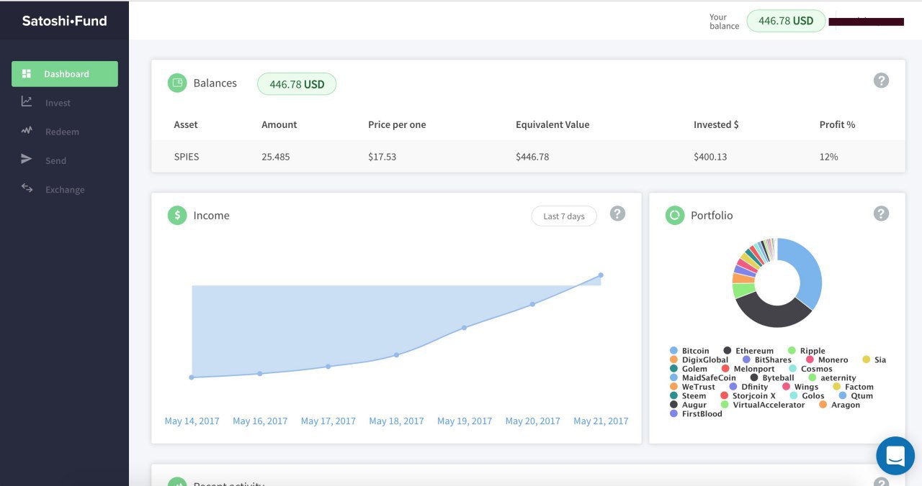Click the Send paper plane icon

pyautogui.click(x=27, y=160)
